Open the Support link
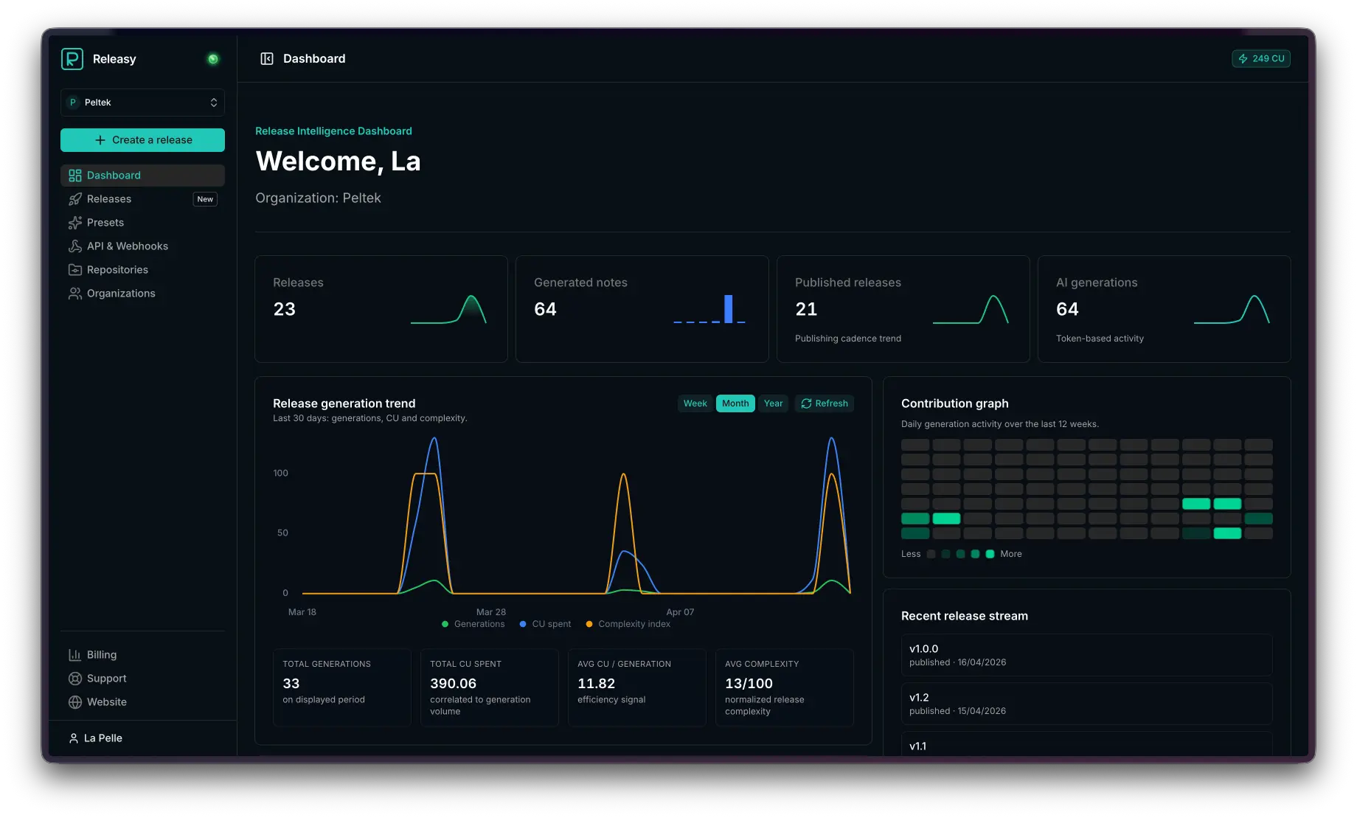 point(142,679)
